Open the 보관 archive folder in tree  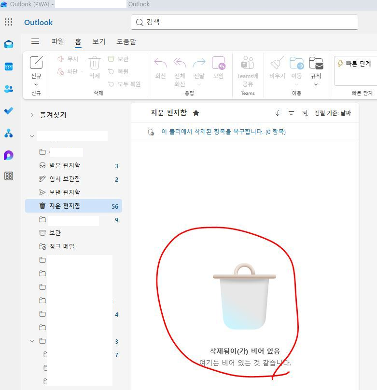73,233
